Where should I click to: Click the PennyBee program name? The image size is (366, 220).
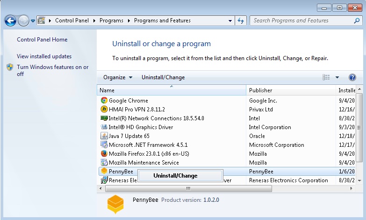(121, 172)
